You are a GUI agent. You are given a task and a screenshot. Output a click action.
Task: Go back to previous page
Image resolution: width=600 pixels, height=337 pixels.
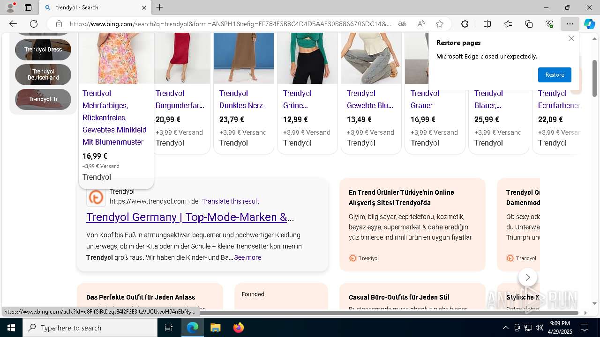click(x=13, y=24)
